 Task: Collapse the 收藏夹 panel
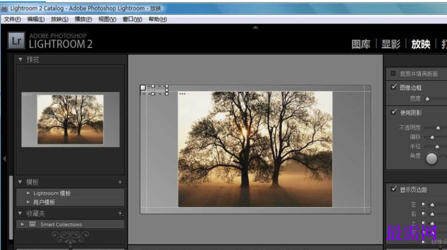20,213
